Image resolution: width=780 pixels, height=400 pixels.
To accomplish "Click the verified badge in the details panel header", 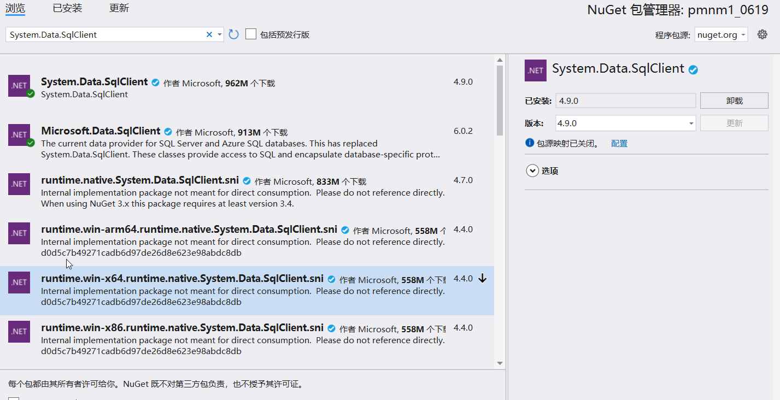I will click(x=693, y=69).
